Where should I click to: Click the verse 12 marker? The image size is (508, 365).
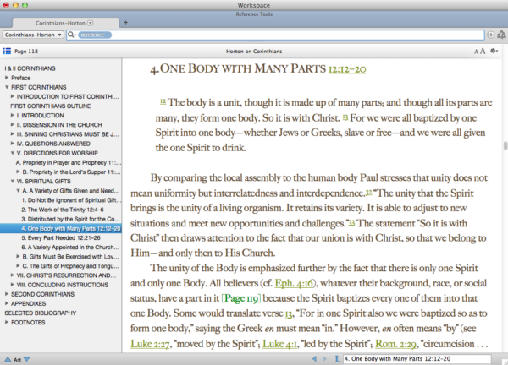tap(163, 101)
